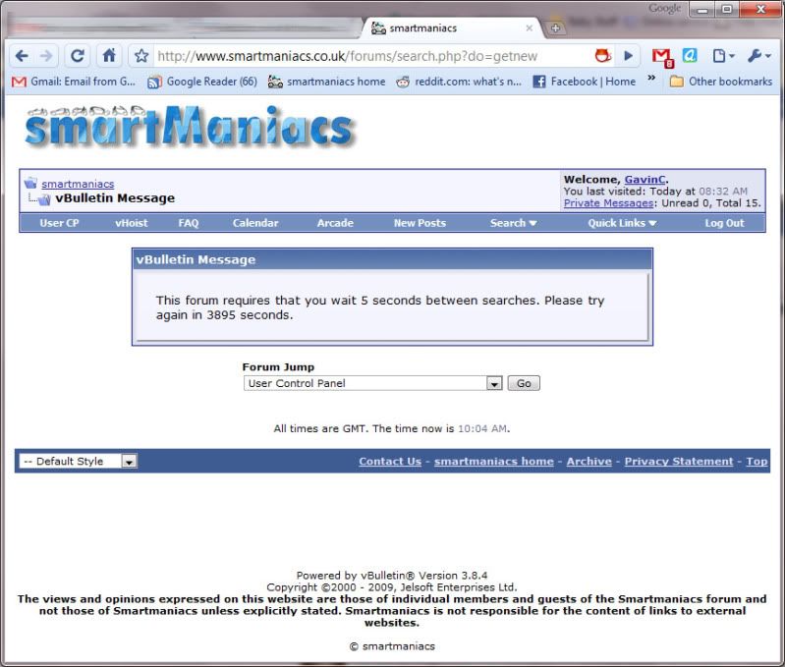Reload the current page
This screenshot has width=785, height=667.
coord(77,56)
